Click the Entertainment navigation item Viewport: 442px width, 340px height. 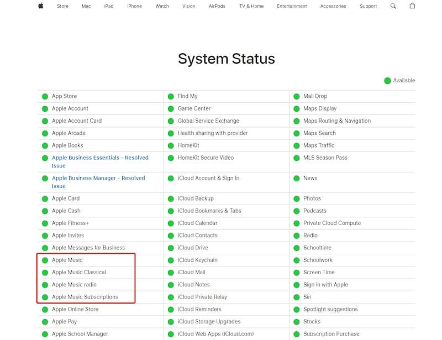[x=292, y=6]
